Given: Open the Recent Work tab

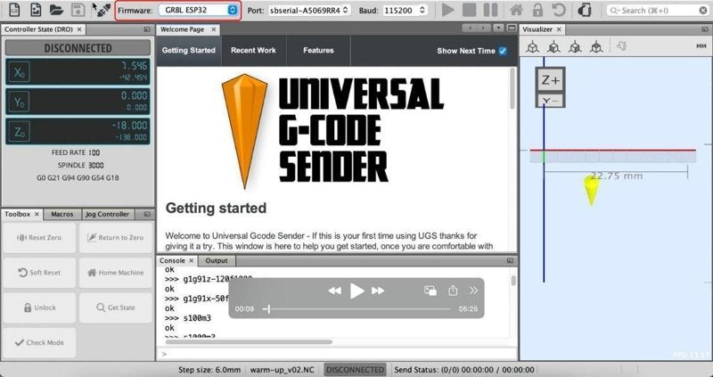Looking at the screenshot, I should (253, 51).
